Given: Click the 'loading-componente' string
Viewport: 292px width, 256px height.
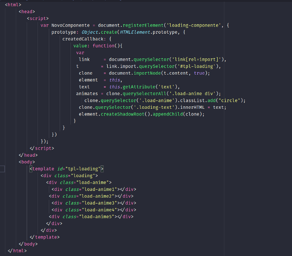Looking at the screenshot, I should click(194, 25).
